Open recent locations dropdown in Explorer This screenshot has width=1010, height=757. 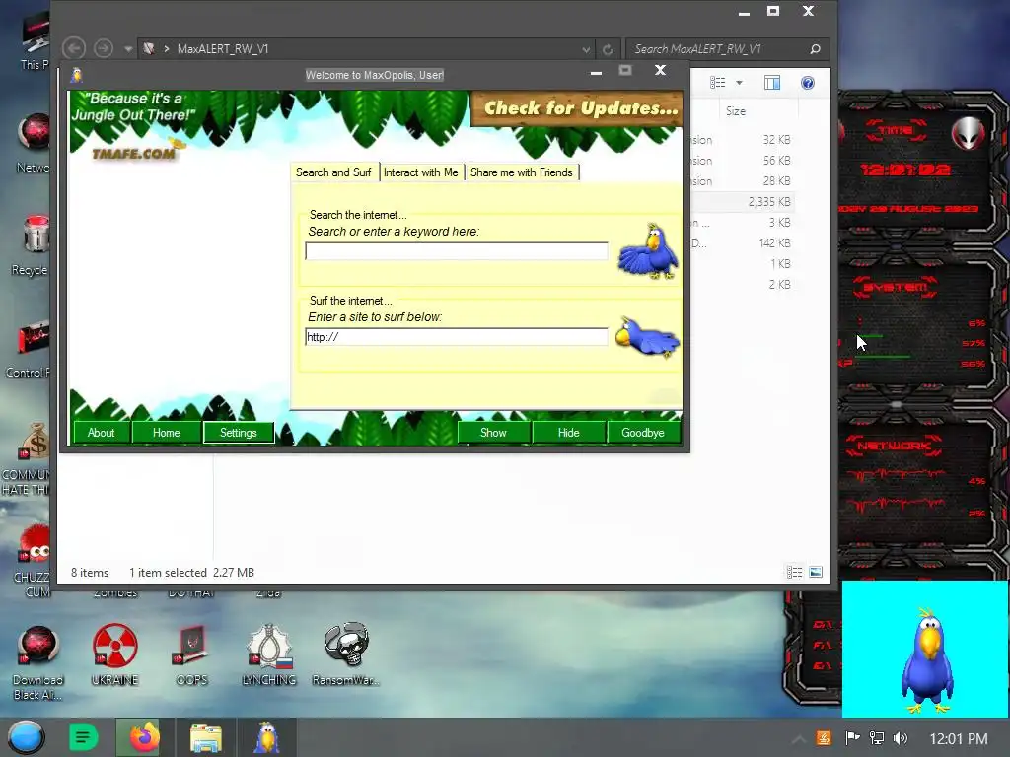tap(128, 49)
